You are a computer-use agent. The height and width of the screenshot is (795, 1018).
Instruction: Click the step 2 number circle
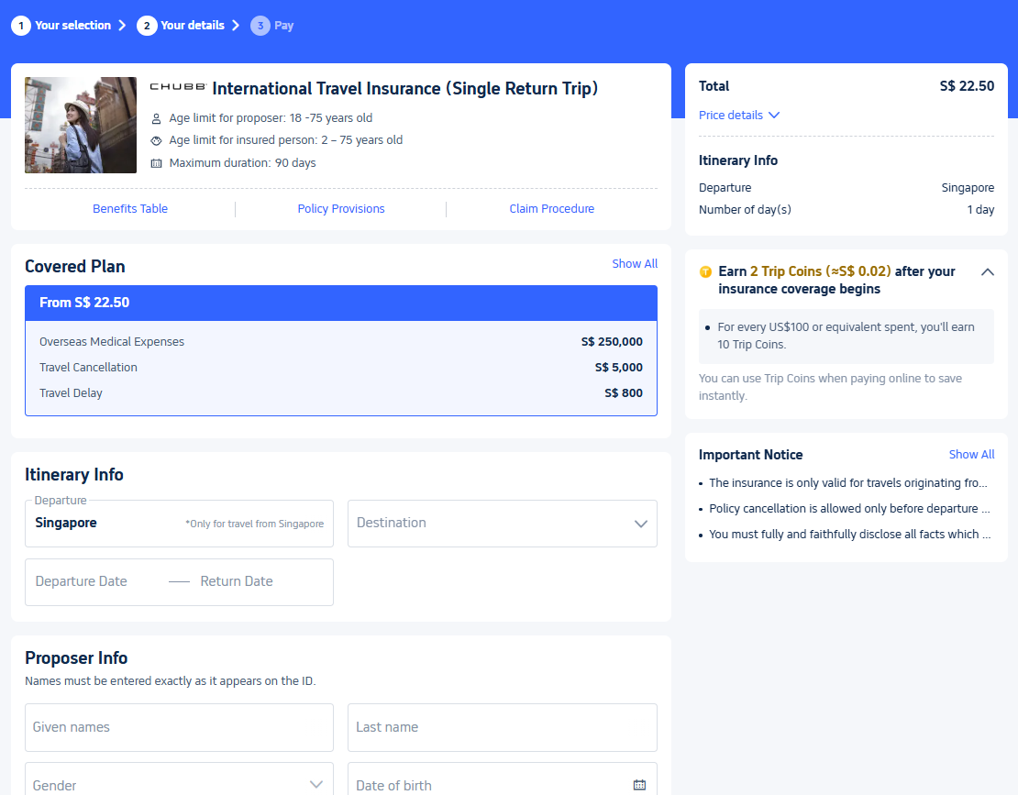(x=146, y=26)
